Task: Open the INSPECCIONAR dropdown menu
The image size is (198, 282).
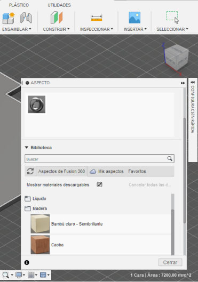Action: coord(97,29)
